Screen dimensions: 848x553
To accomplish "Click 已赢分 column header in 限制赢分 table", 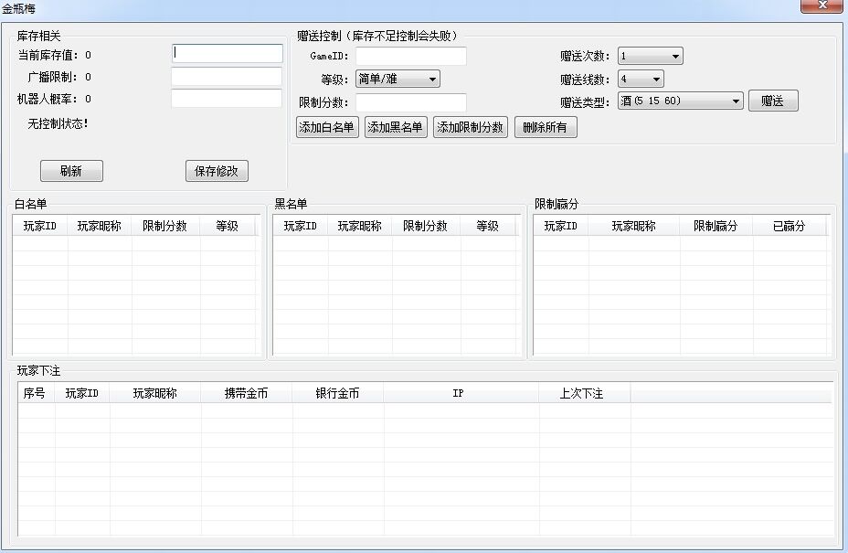I will (x=789, y=226).
